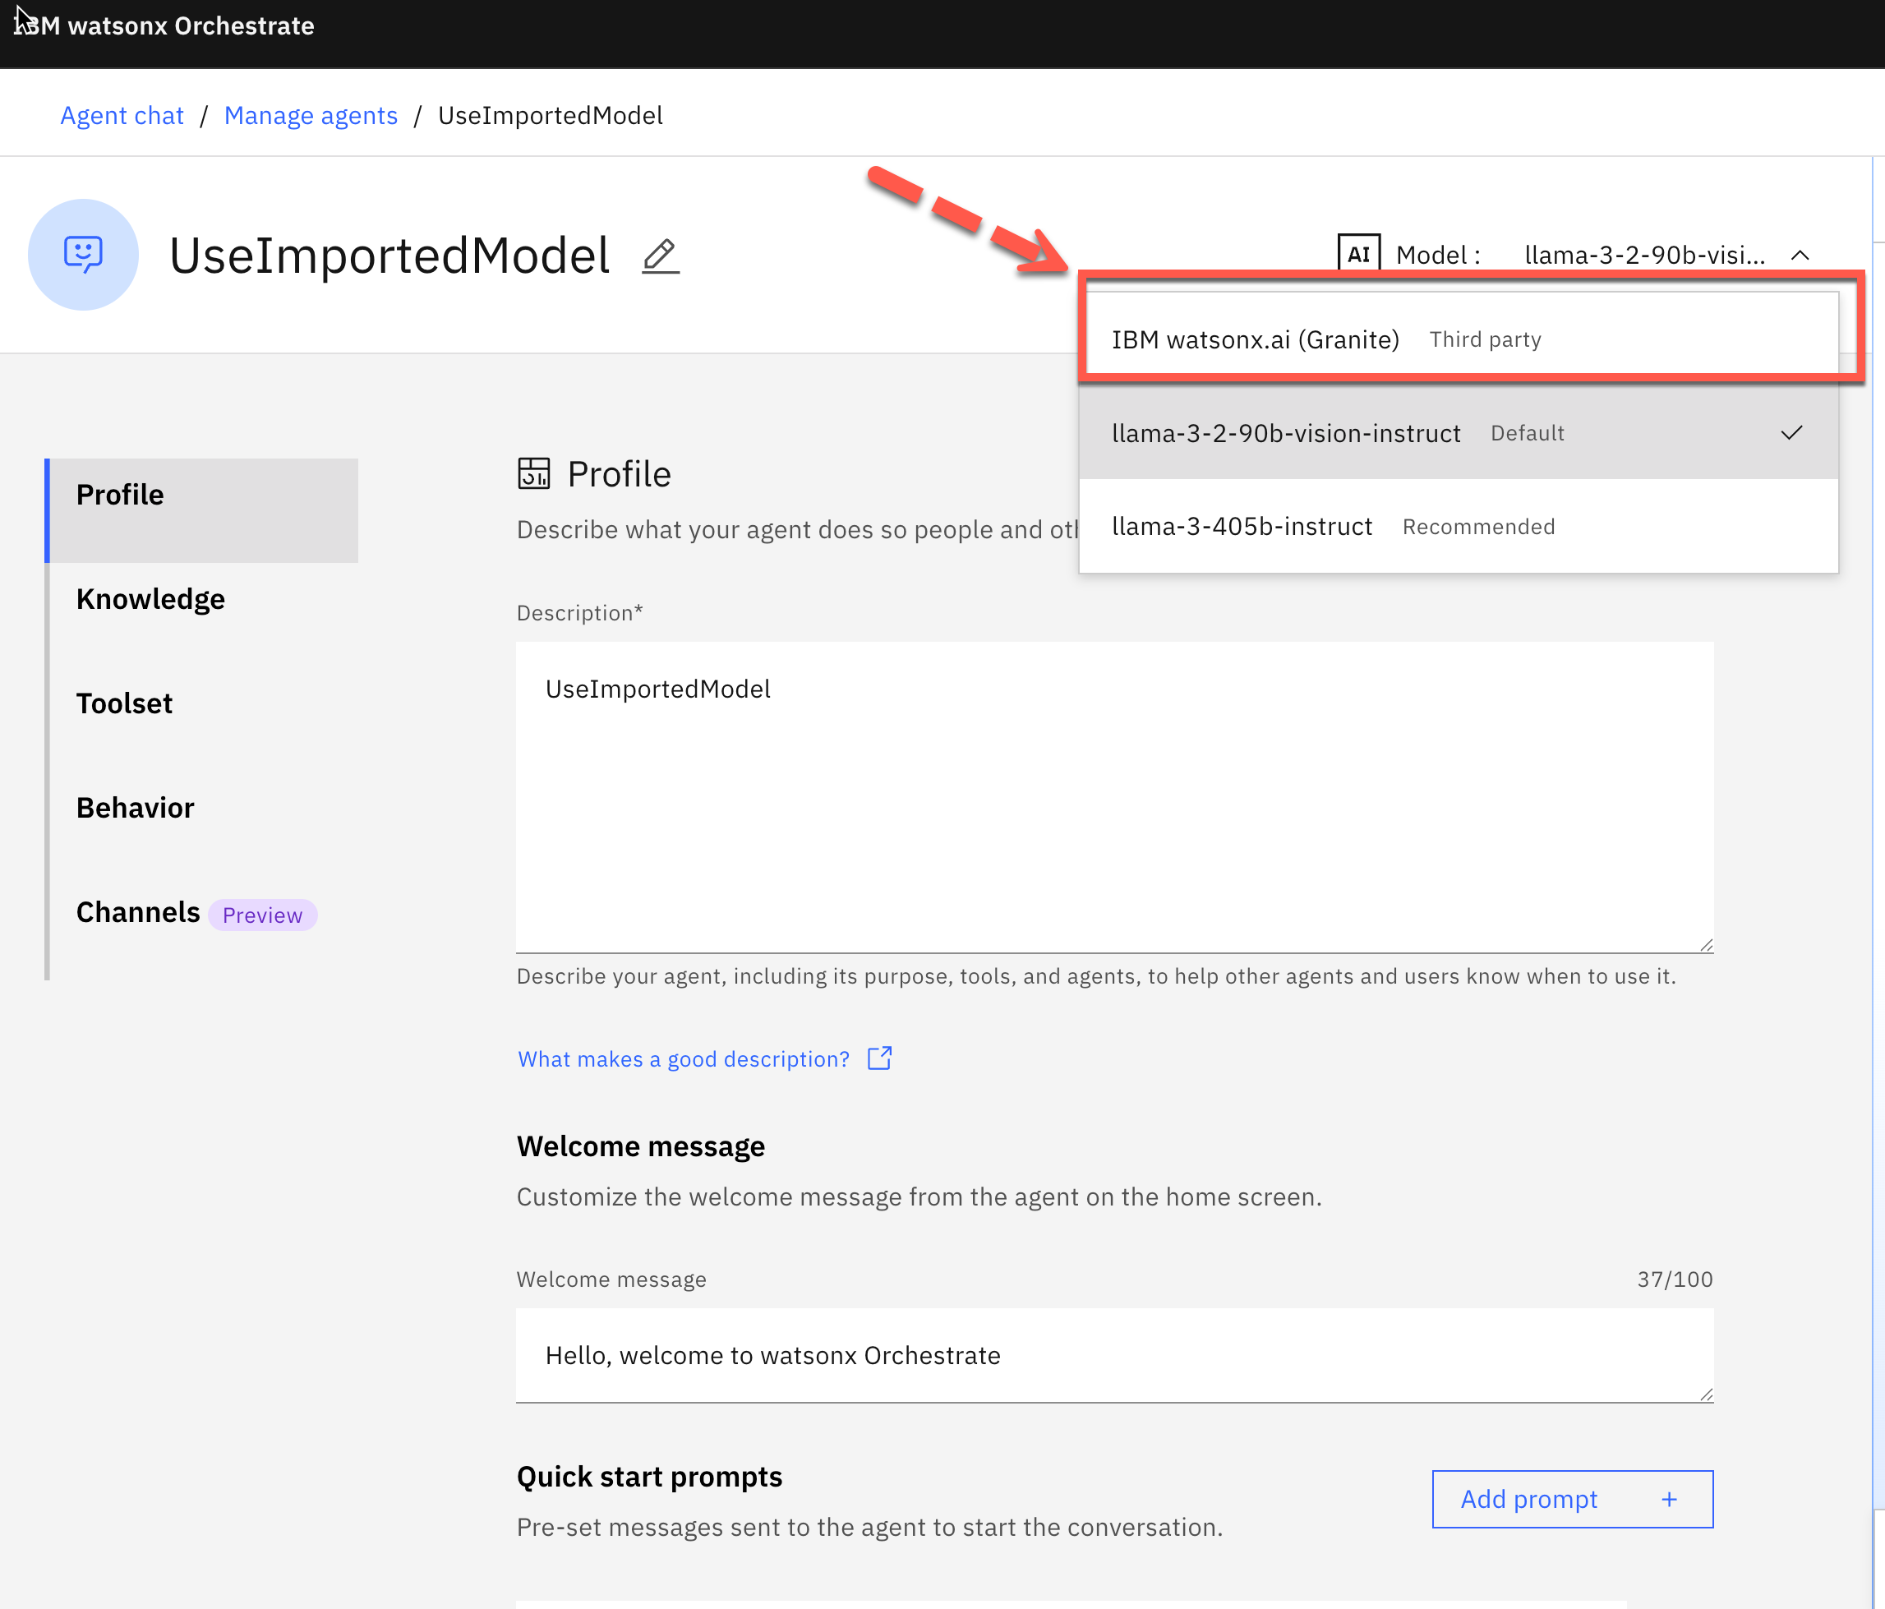Open 'What makes a good description?' link
Image resolution: width=1885 pixels, height=1609 pixels.
(x=682, y=1058)
